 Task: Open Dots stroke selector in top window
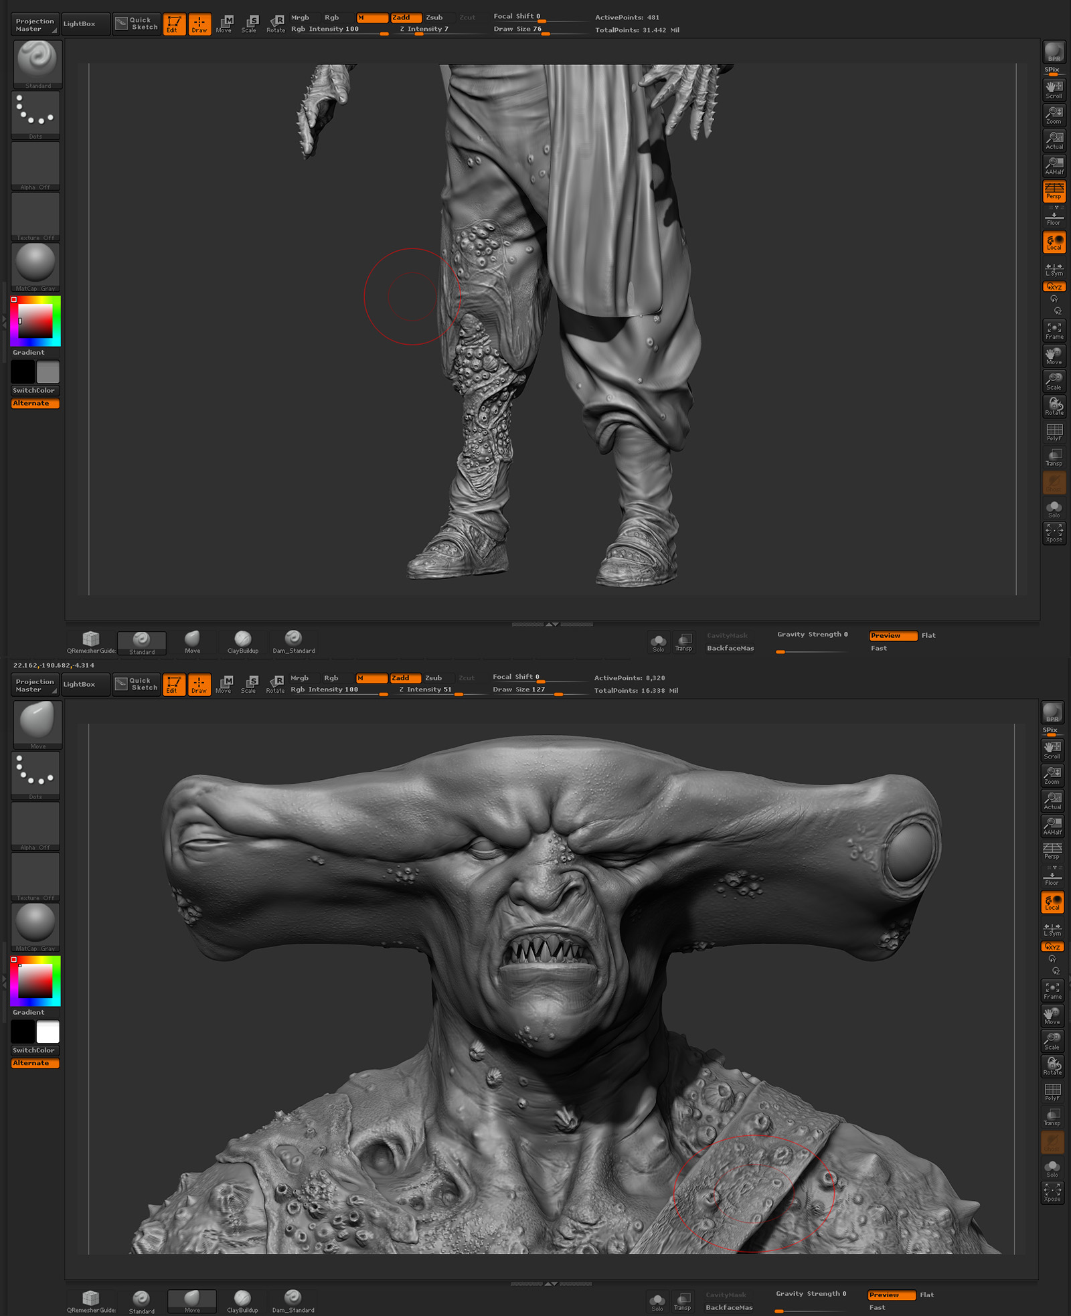pyautogui.click(x=35, y=115)
